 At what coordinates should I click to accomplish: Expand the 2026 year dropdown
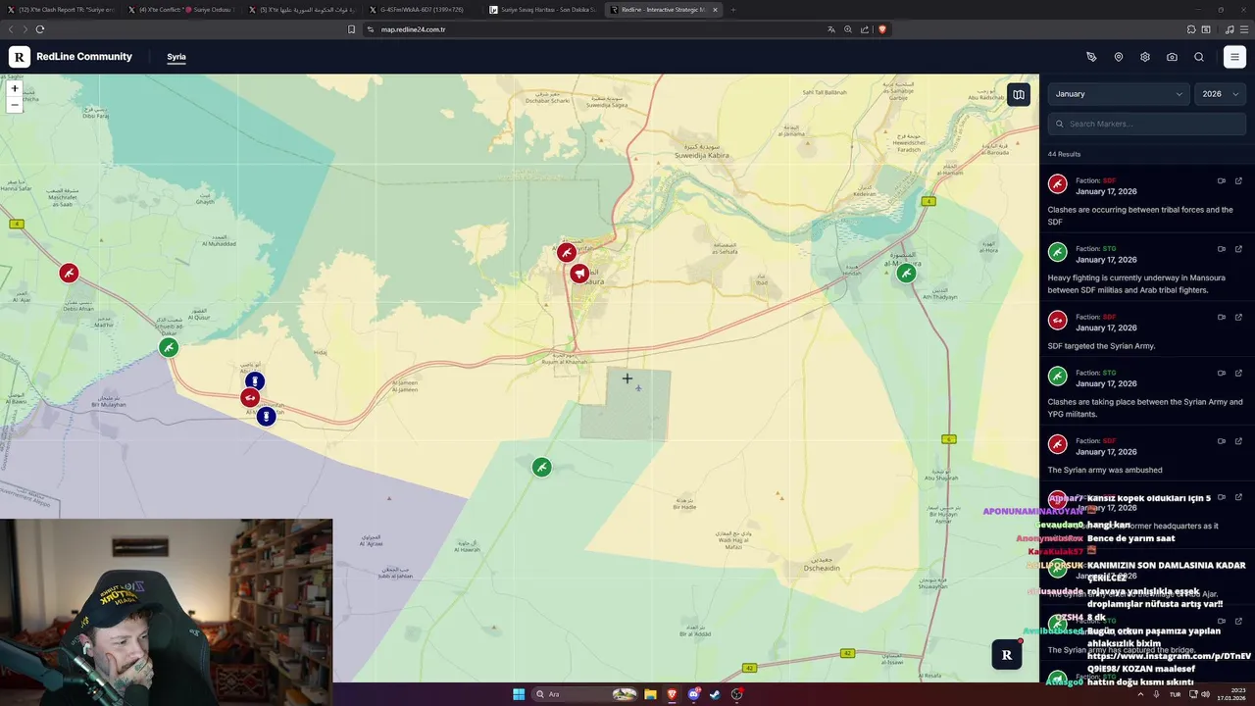coord(1220,94)
